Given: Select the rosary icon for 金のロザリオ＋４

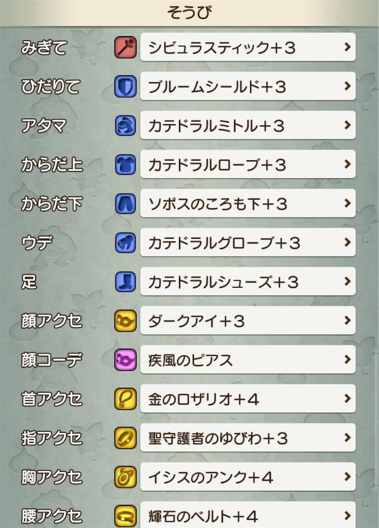Looking at the screenshot, I should coord(125,399).
